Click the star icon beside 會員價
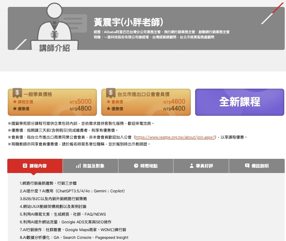286x241 pixels. [x=108, y=102]
